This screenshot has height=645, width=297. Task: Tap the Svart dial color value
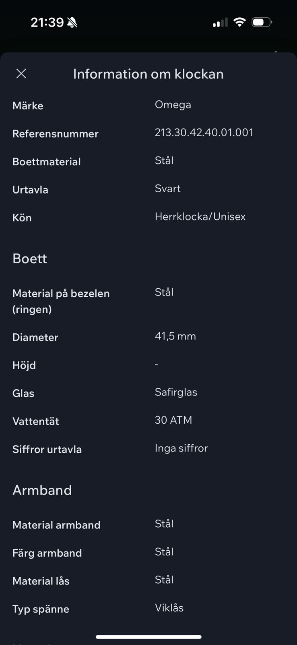coord(168,189)
